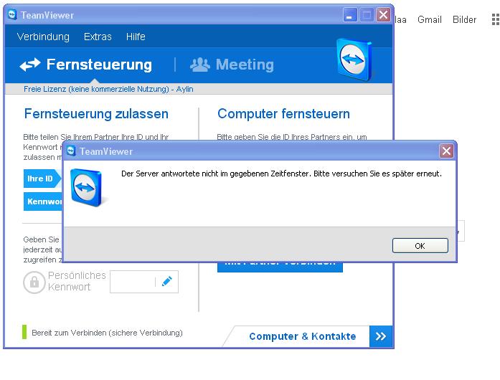The width and height of the screenshot is (500, 380).
Task: Close the TeamViewer main window
Action: click(x=383, y=14)
